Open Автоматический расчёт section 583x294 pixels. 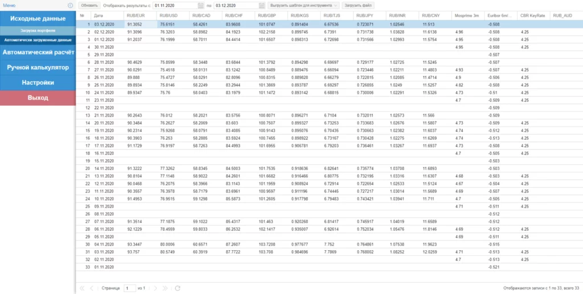click(x=38, y=53)
